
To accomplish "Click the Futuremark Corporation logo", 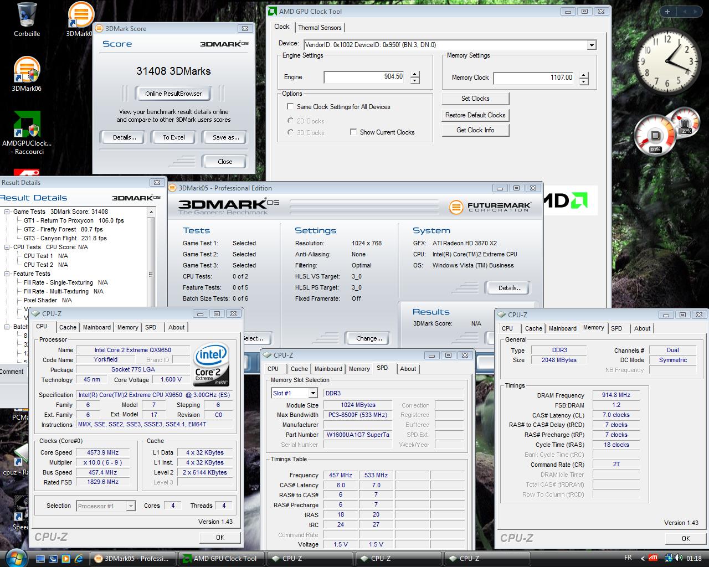I will [x=490, y=207].
